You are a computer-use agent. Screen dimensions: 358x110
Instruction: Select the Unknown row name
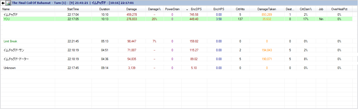point(9,68)
